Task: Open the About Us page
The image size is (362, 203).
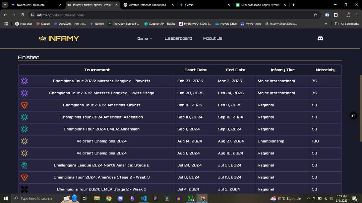Action: pos(213,38)
